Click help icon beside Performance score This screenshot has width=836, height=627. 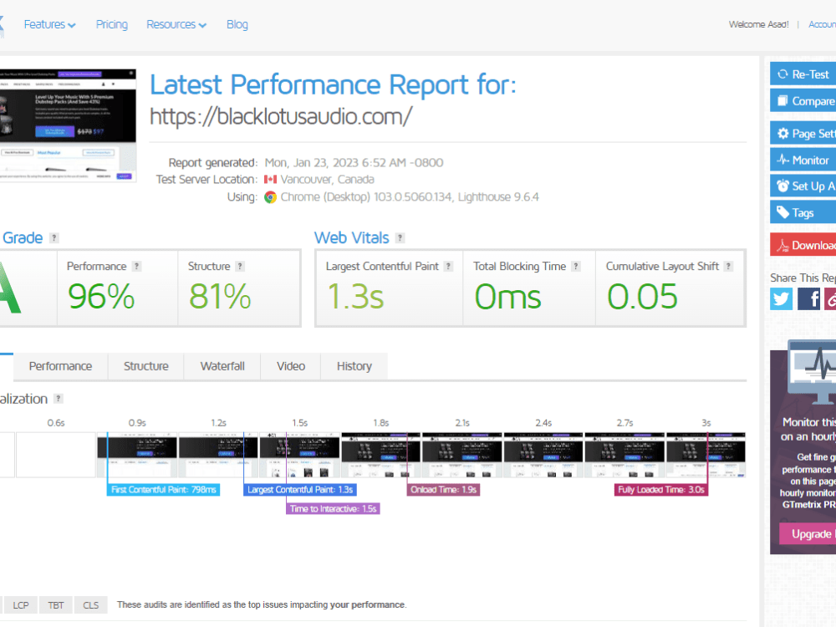tap(136, 266)
